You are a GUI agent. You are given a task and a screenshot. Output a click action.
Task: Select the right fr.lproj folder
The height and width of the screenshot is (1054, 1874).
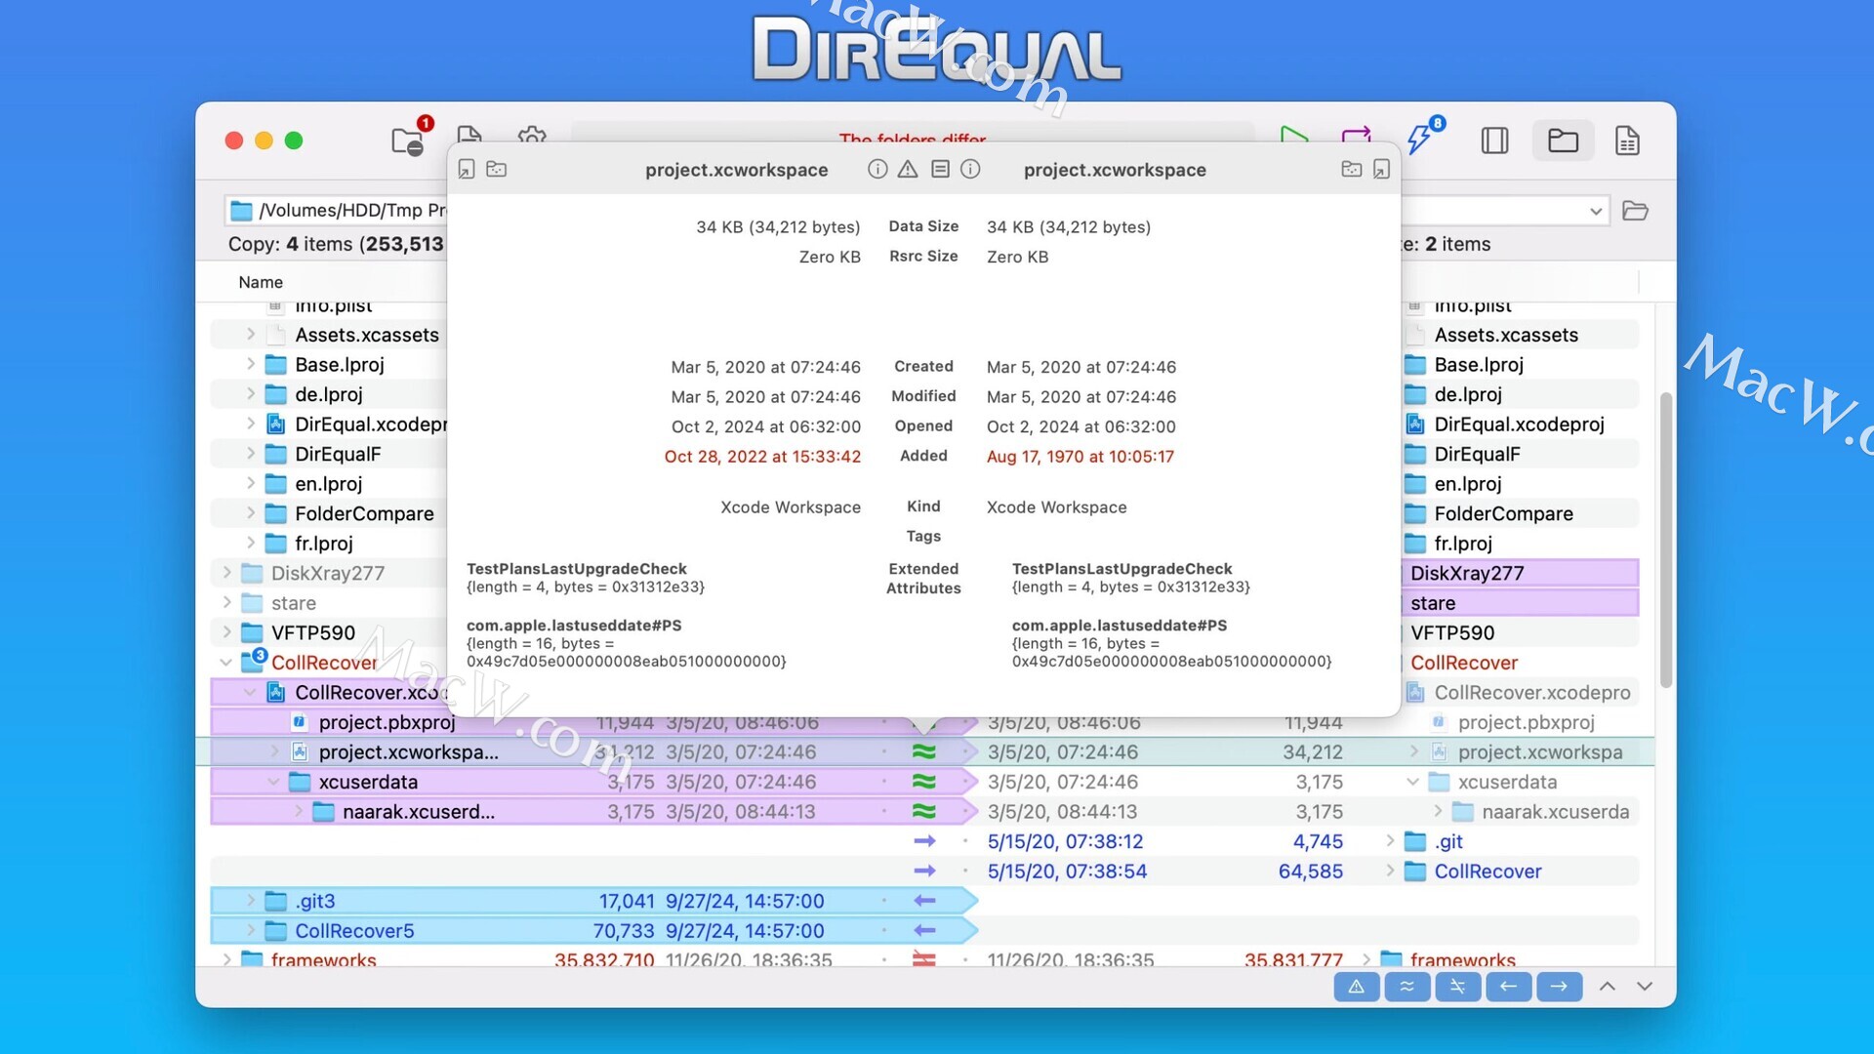1462,543
